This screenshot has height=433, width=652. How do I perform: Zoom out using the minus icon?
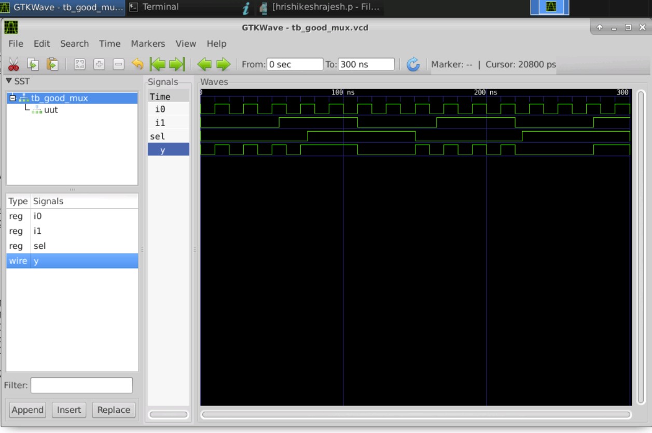118,64
